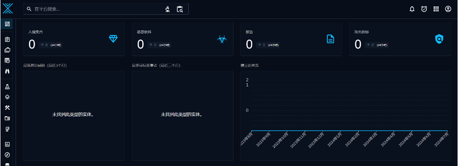Click the biohazard icon on 恶意软件 card

[222, 39]
